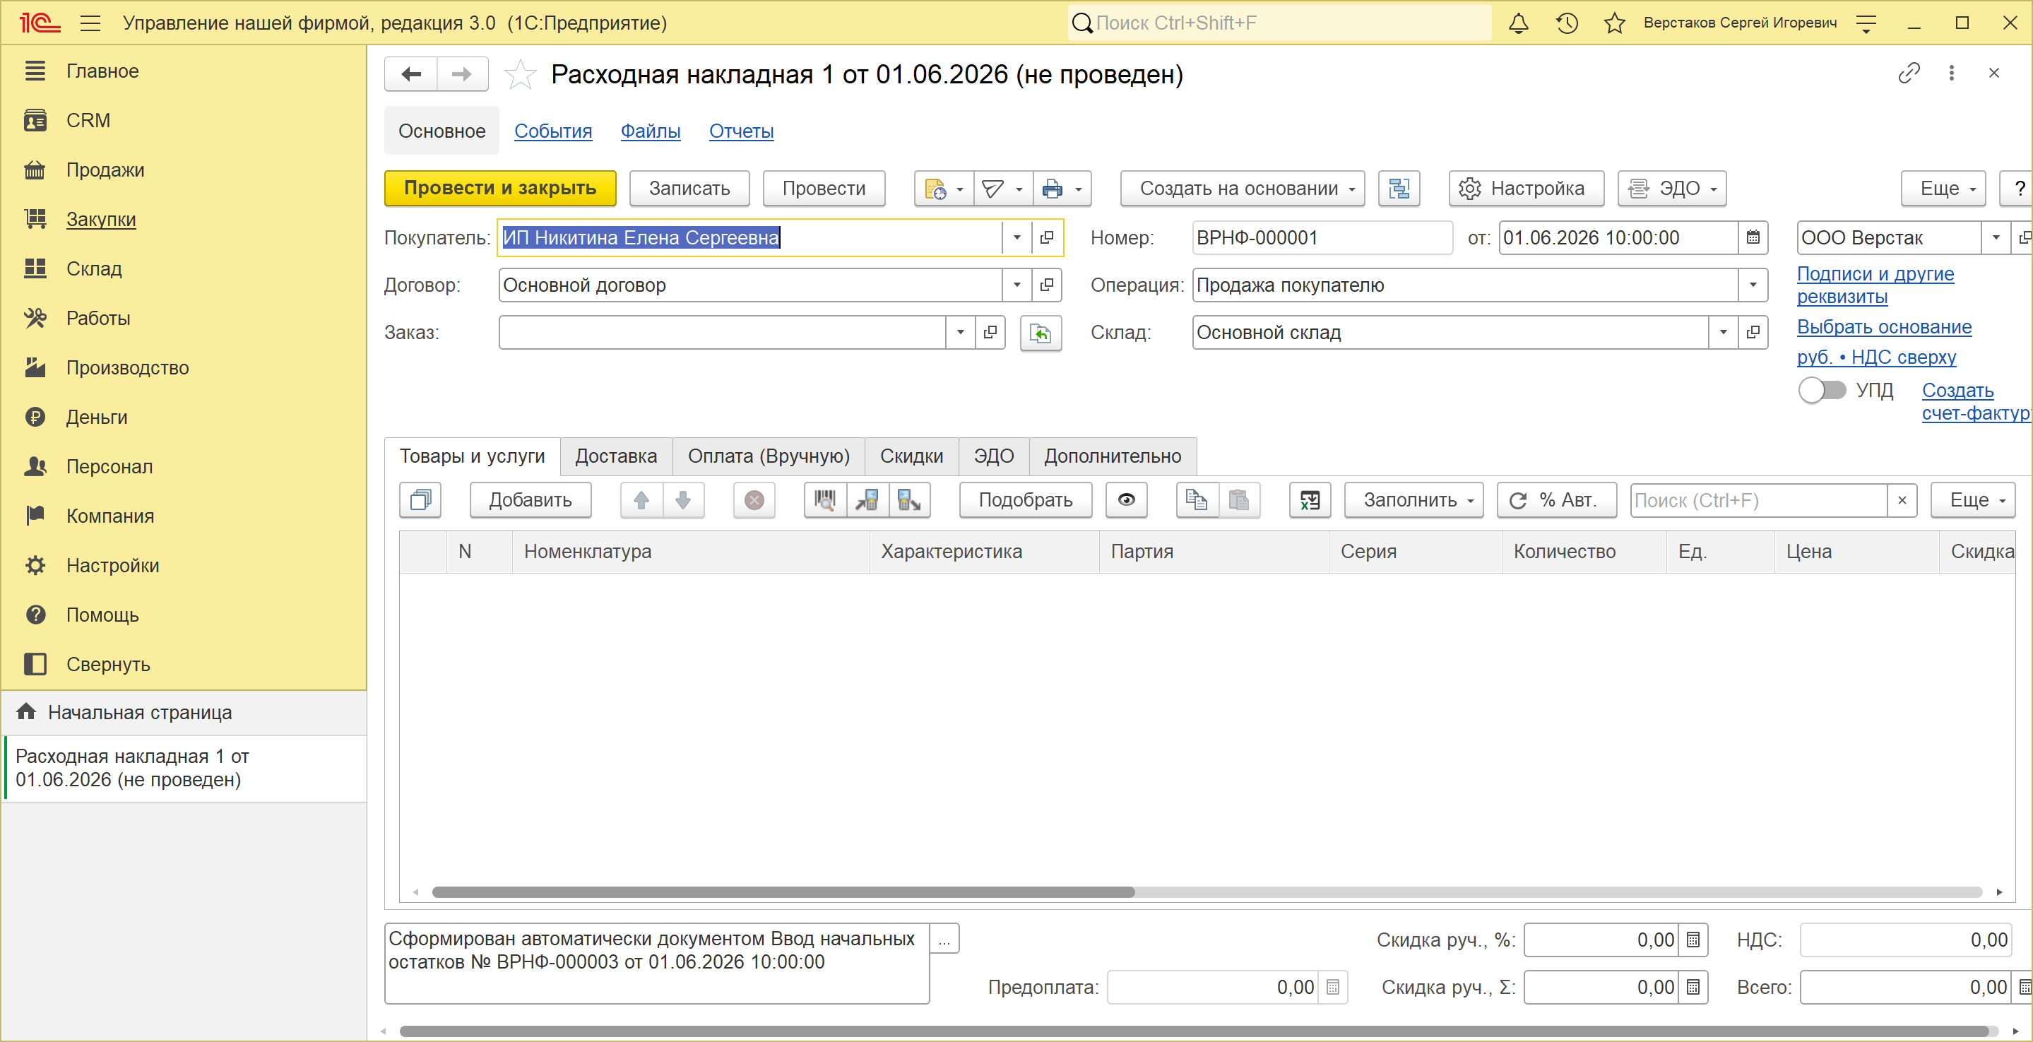This screenshot has height=1042, width=2033.
Task: Open the Доставка tab
Action: (x=615, y=456)
